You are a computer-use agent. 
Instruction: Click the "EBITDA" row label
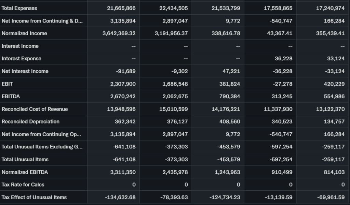pos(11,97)
